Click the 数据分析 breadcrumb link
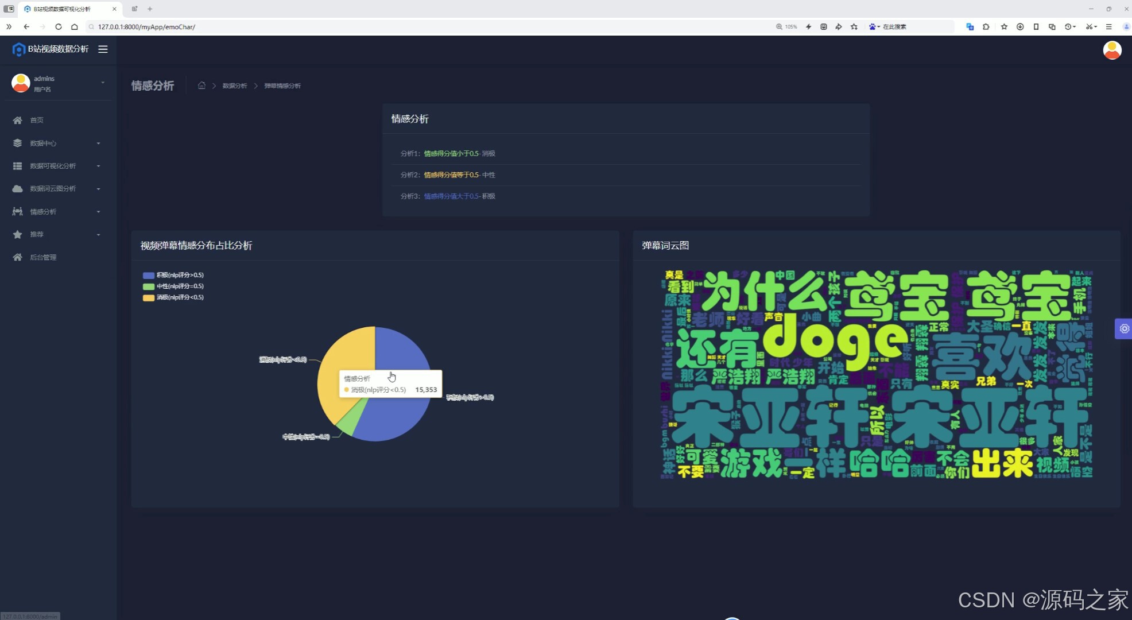1132x620 pixels. coord(235,86)
